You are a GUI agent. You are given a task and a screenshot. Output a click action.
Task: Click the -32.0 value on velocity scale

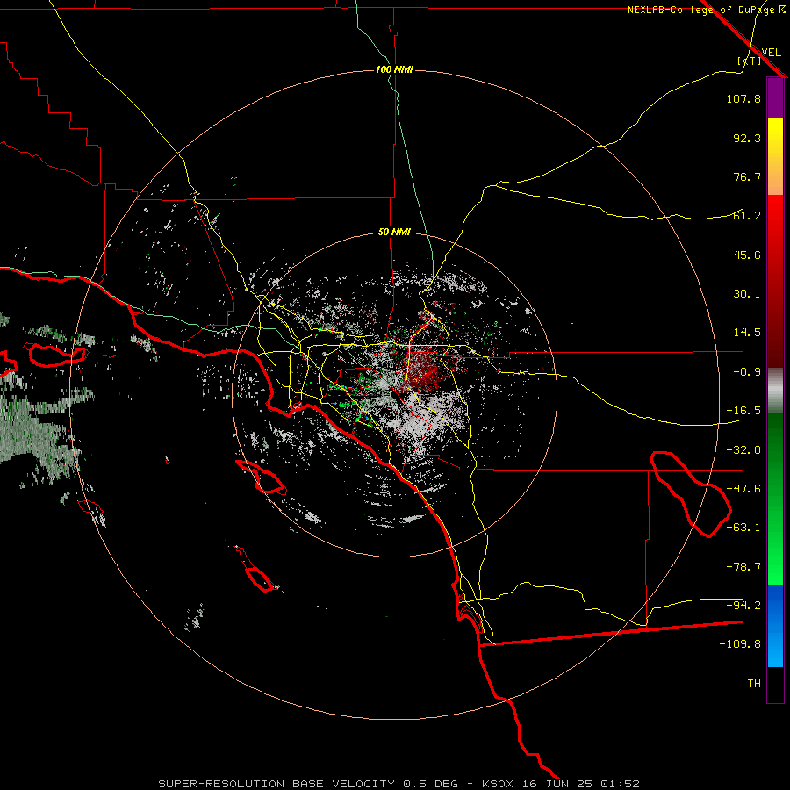(x=743, y=450)
